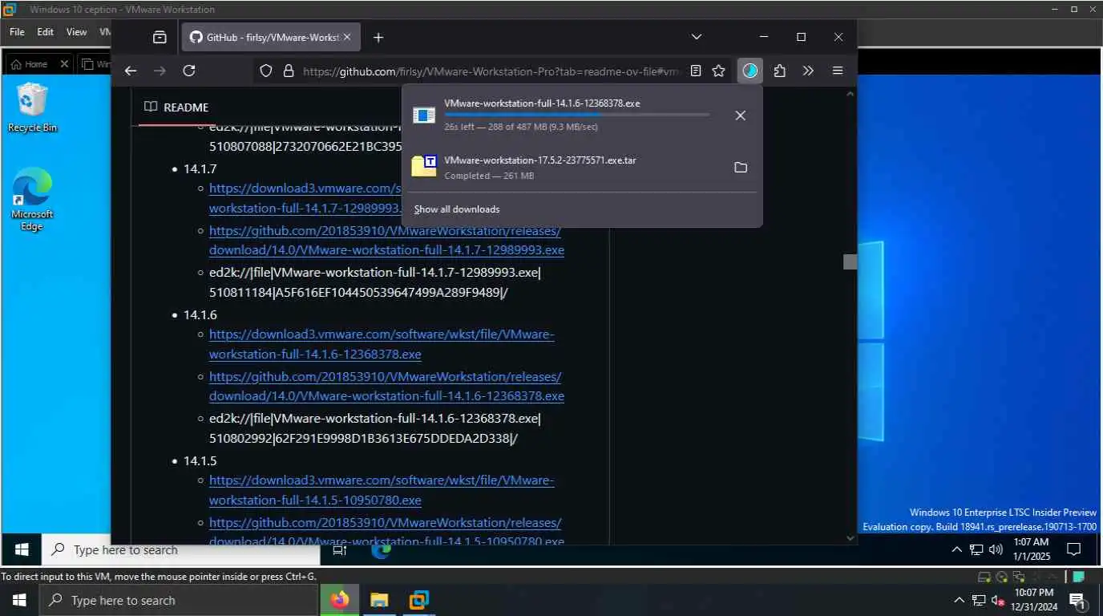Click VMware network adapter status icon

click(x=1019, y=577)
